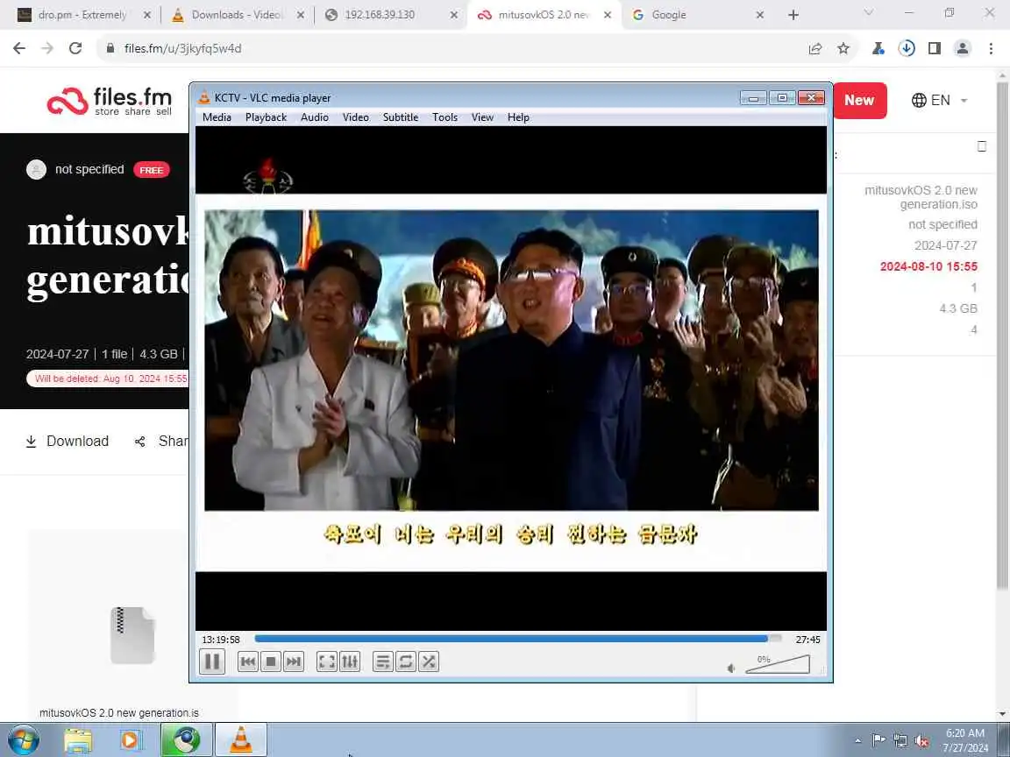
Task: Open EN language dropdown
Action: (940, 100)
